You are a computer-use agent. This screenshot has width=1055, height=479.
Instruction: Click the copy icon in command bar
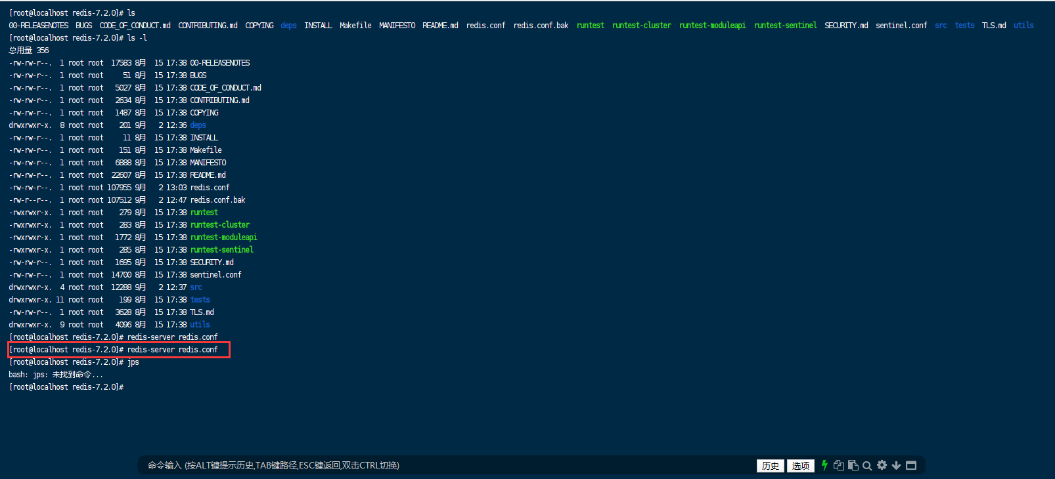839,465
